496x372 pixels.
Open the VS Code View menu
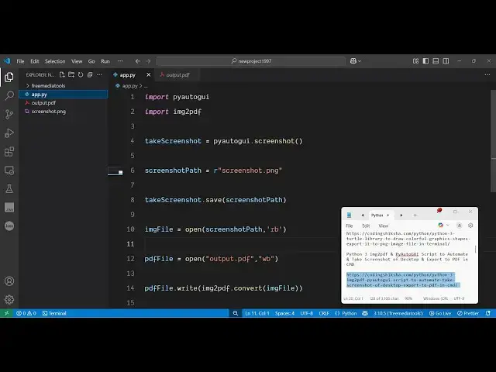[x=77, y=61]
